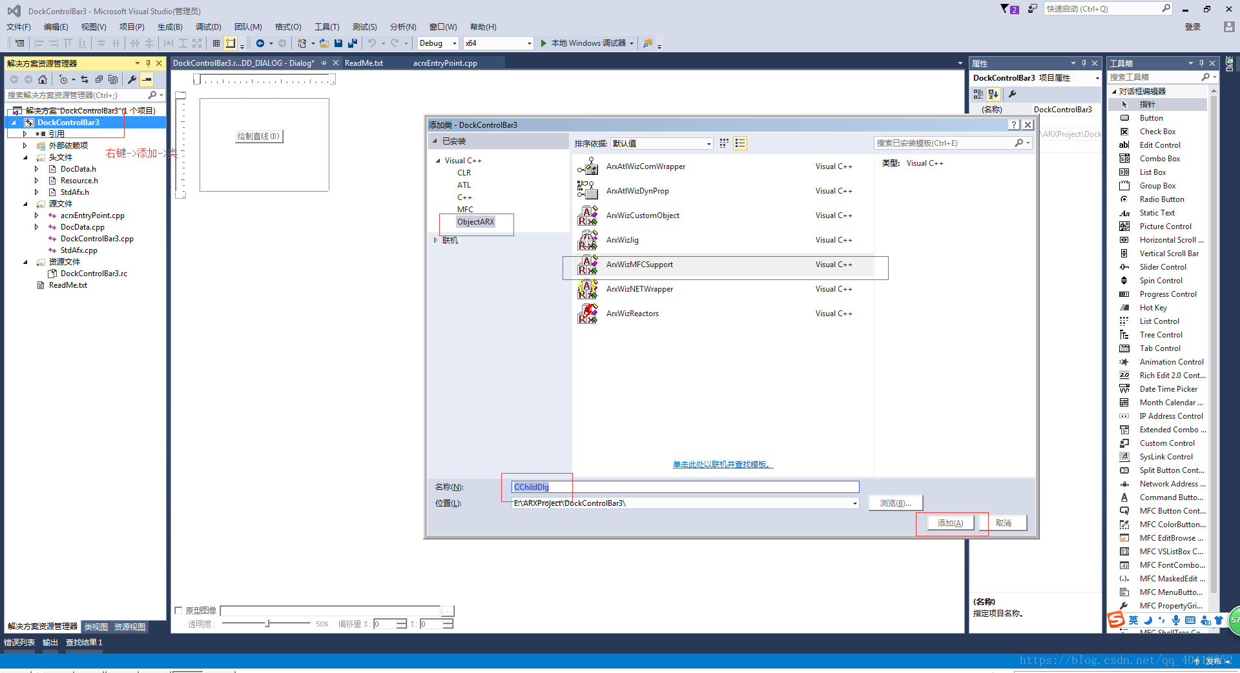Toggle auto-hide pin on Properties panel
The image size is (1240, 673).
coord(1084,63)
